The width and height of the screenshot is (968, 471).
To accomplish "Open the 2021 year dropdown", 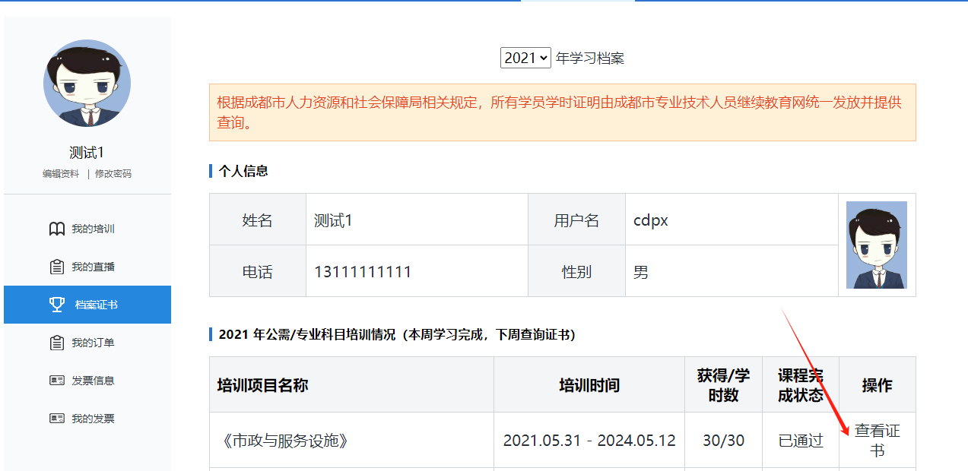I will click(x=525, y=58).
